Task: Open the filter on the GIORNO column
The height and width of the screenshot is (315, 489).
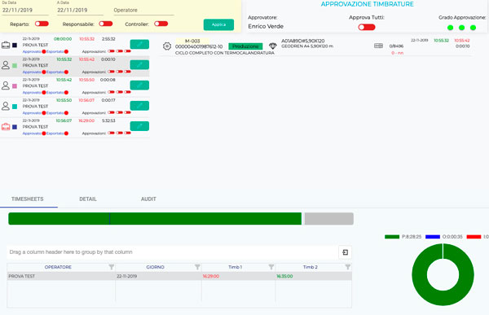Action: click(197, 267)
